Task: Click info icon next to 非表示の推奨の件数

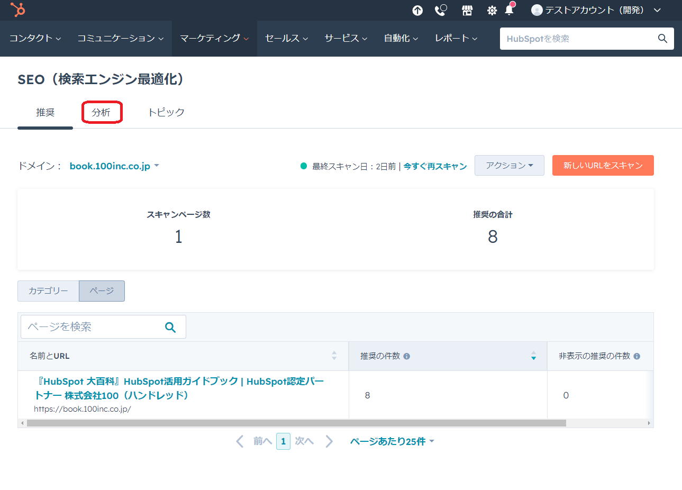Action: 637,356
